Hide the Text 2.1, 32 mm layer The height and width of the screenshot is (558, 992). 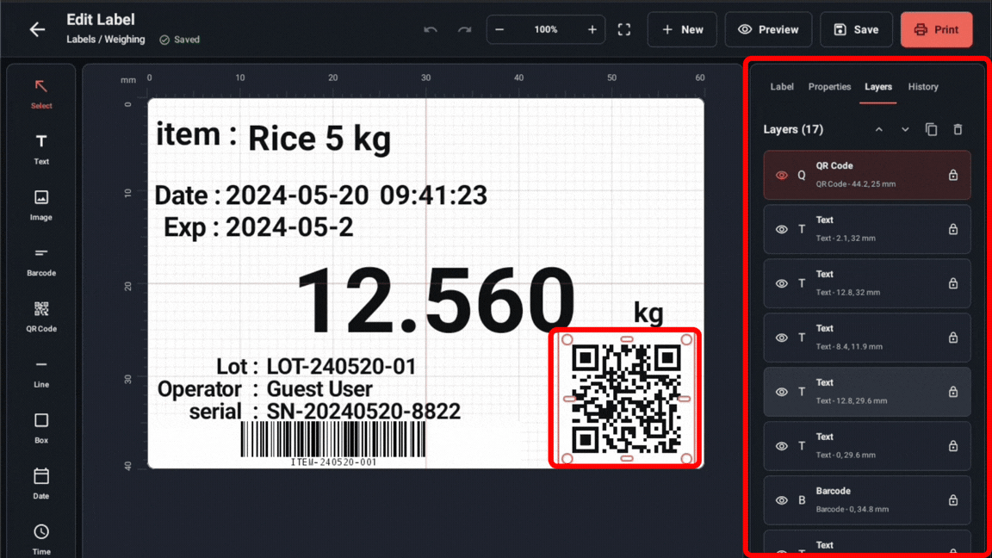[782, 229]
